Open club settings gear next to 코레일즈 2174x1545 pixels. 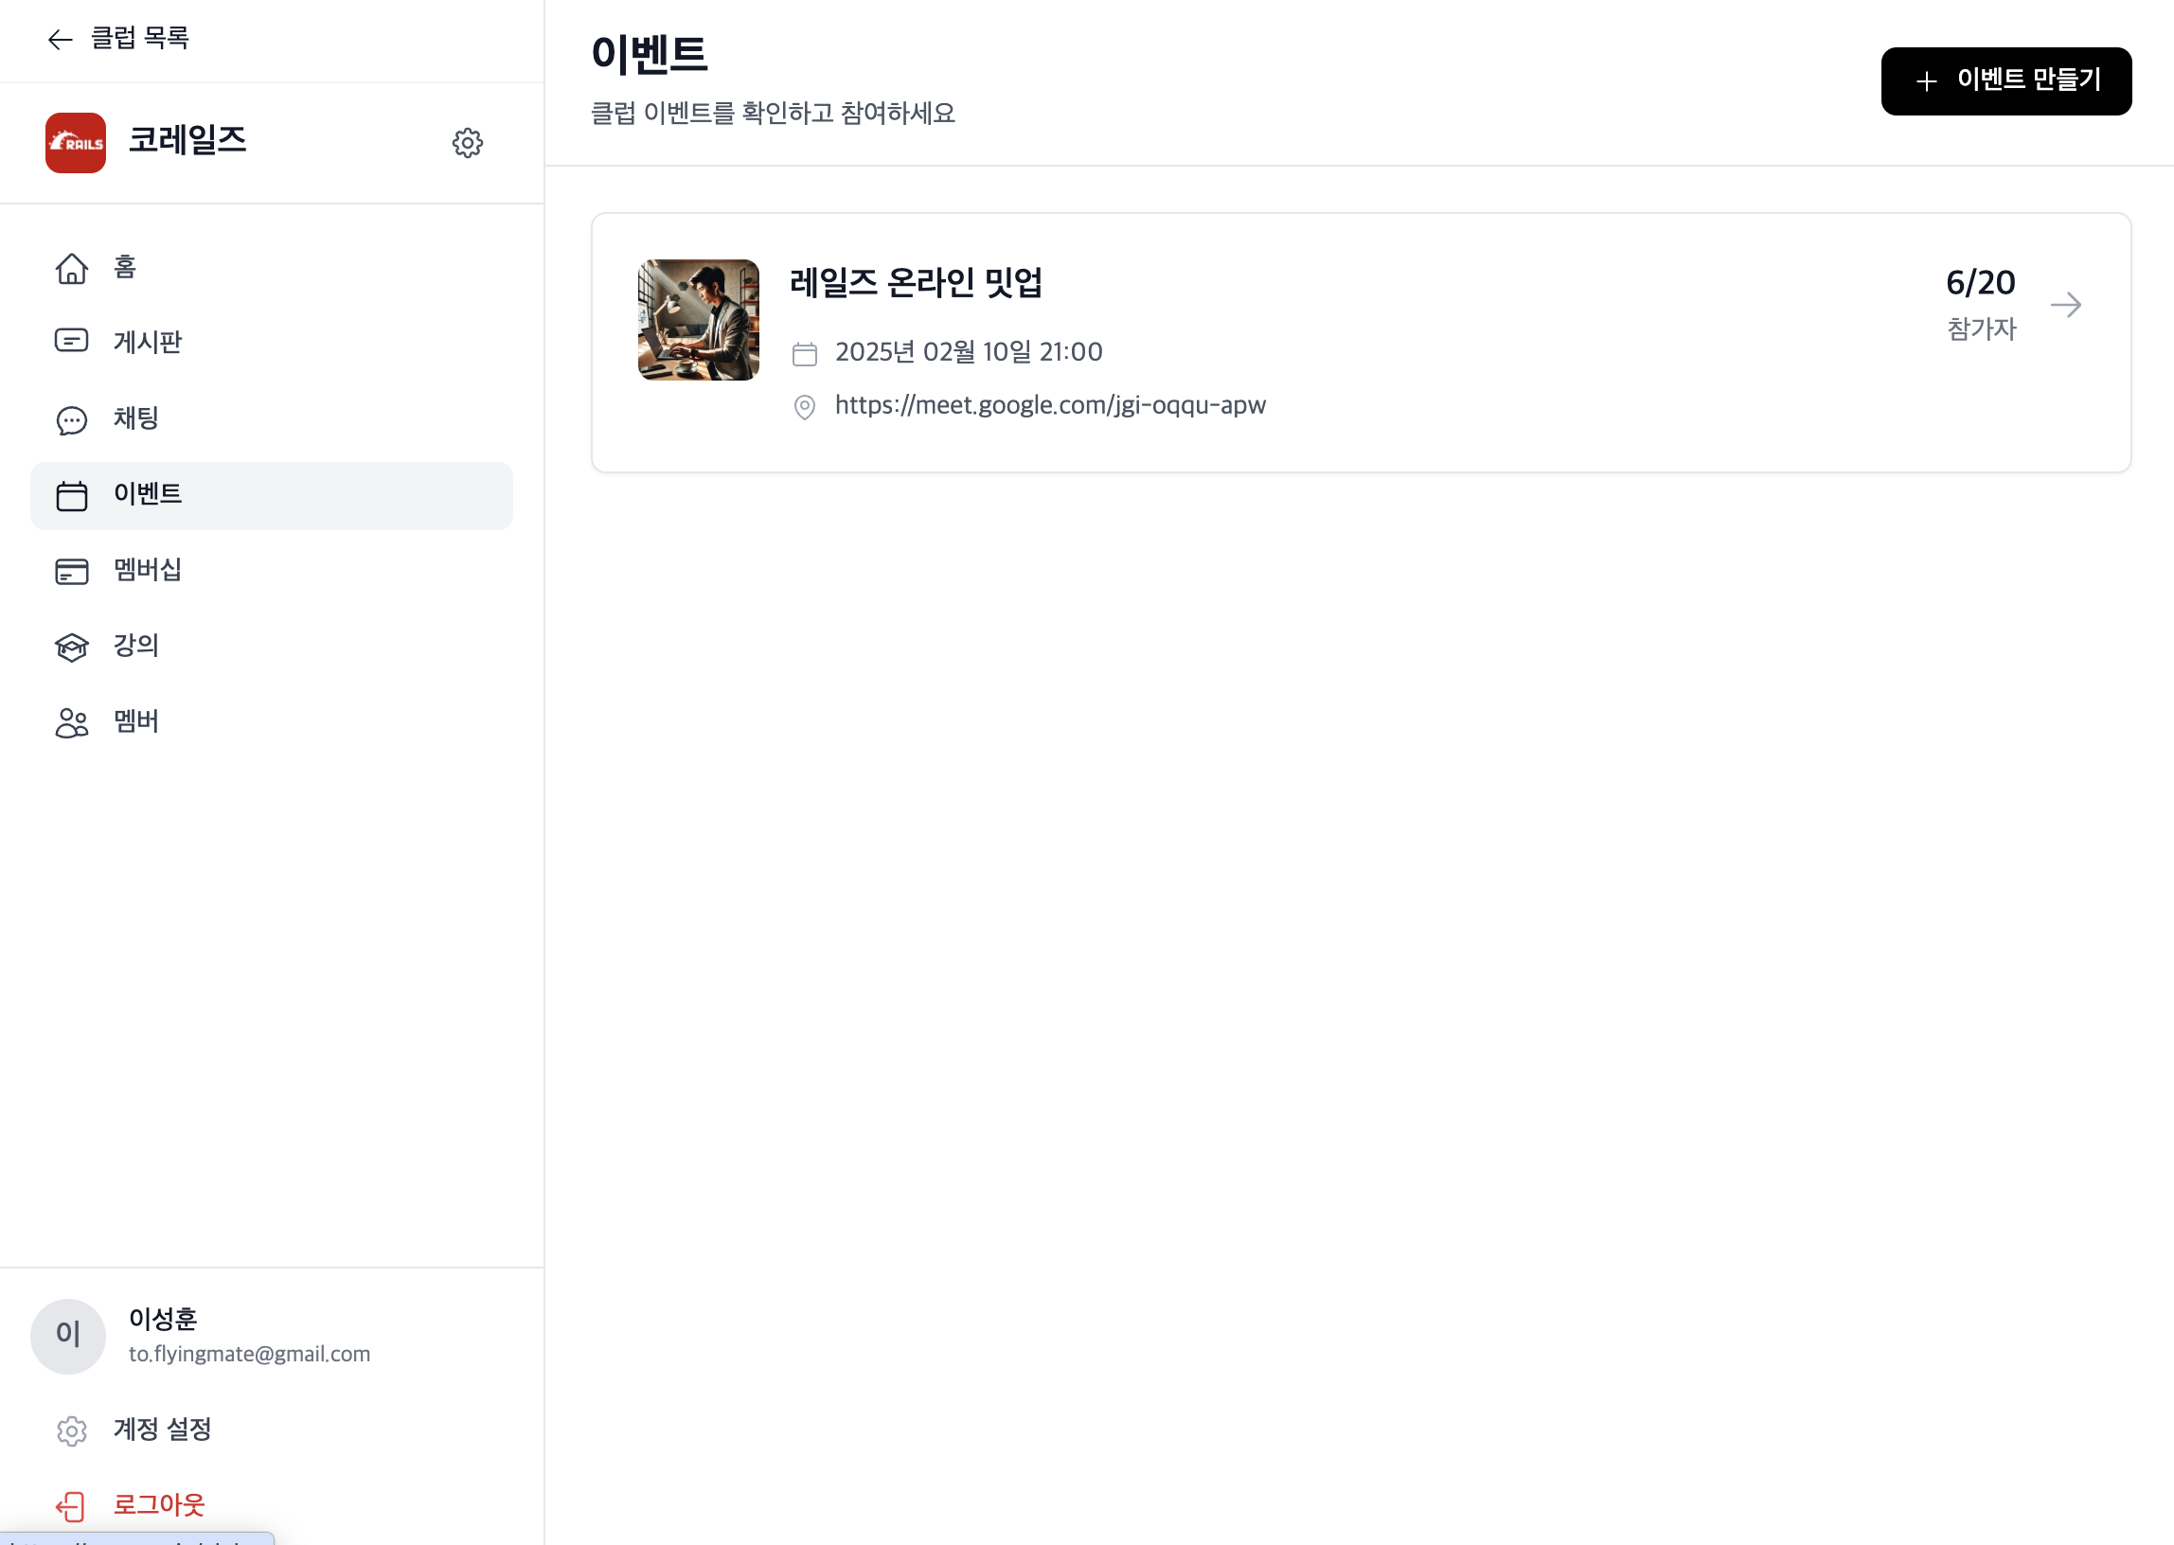(467, 143)
